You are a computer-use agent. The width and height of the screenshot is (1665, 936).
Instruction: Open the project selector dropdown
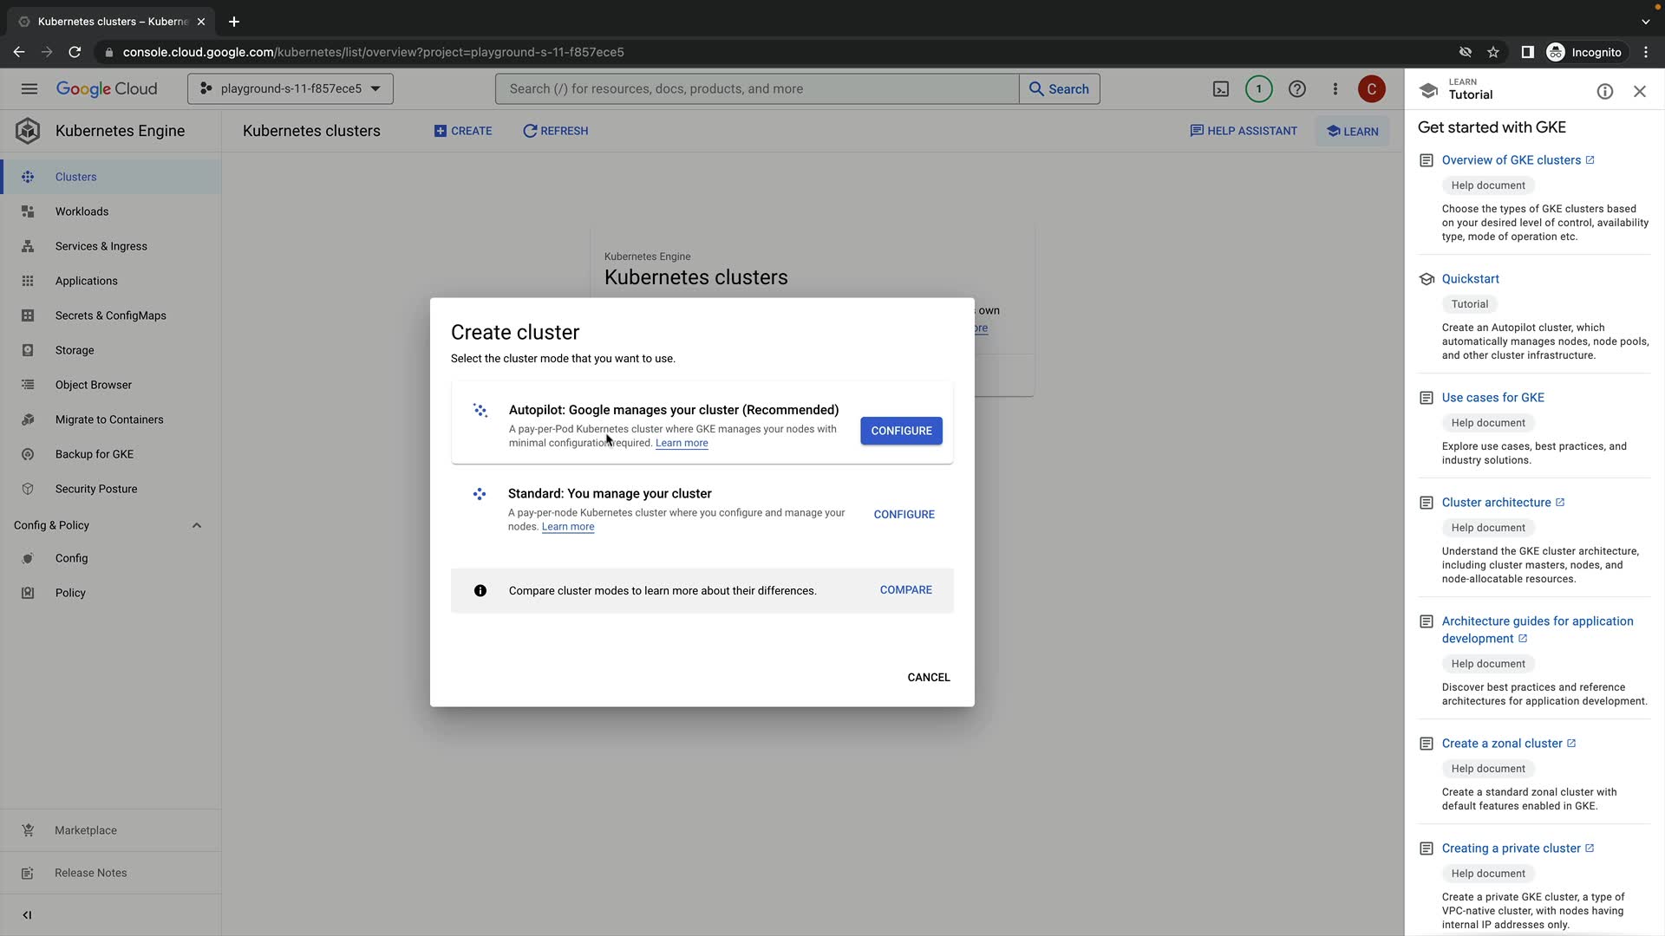pos(290,89)
